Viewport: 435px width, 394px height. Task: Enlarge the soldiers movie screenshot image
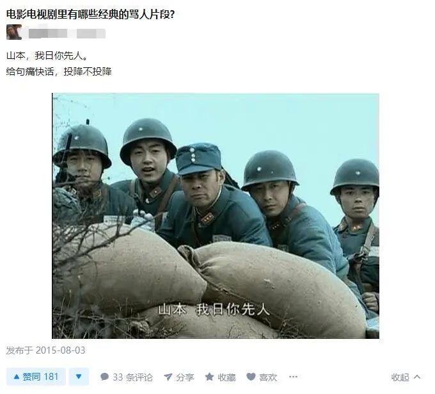point(216,216)
